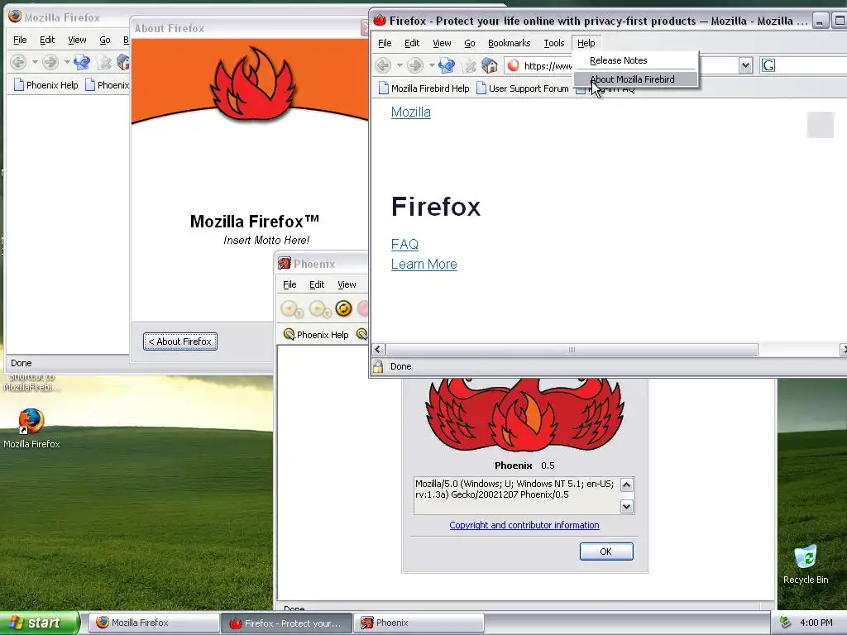Open Edit menu in Firebird window

click(x=412, y=43)
